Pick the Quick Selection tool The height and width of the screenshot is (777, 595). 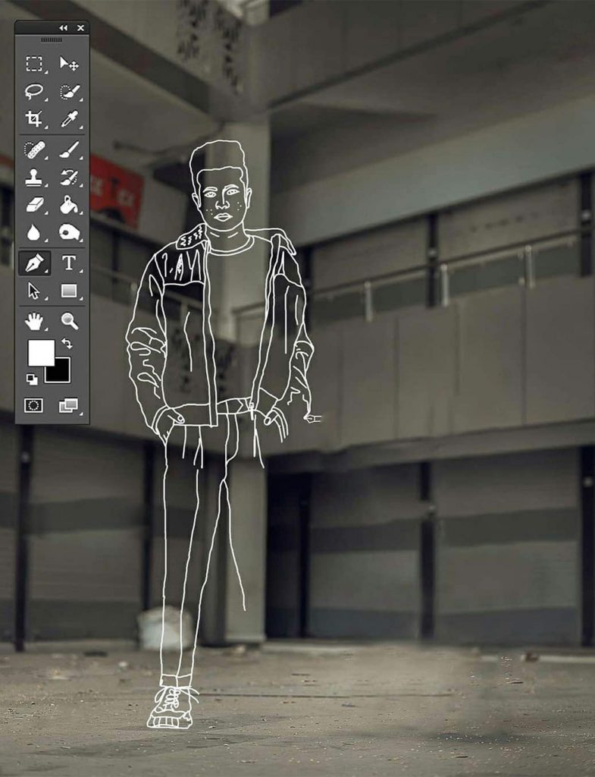point(69,92)
